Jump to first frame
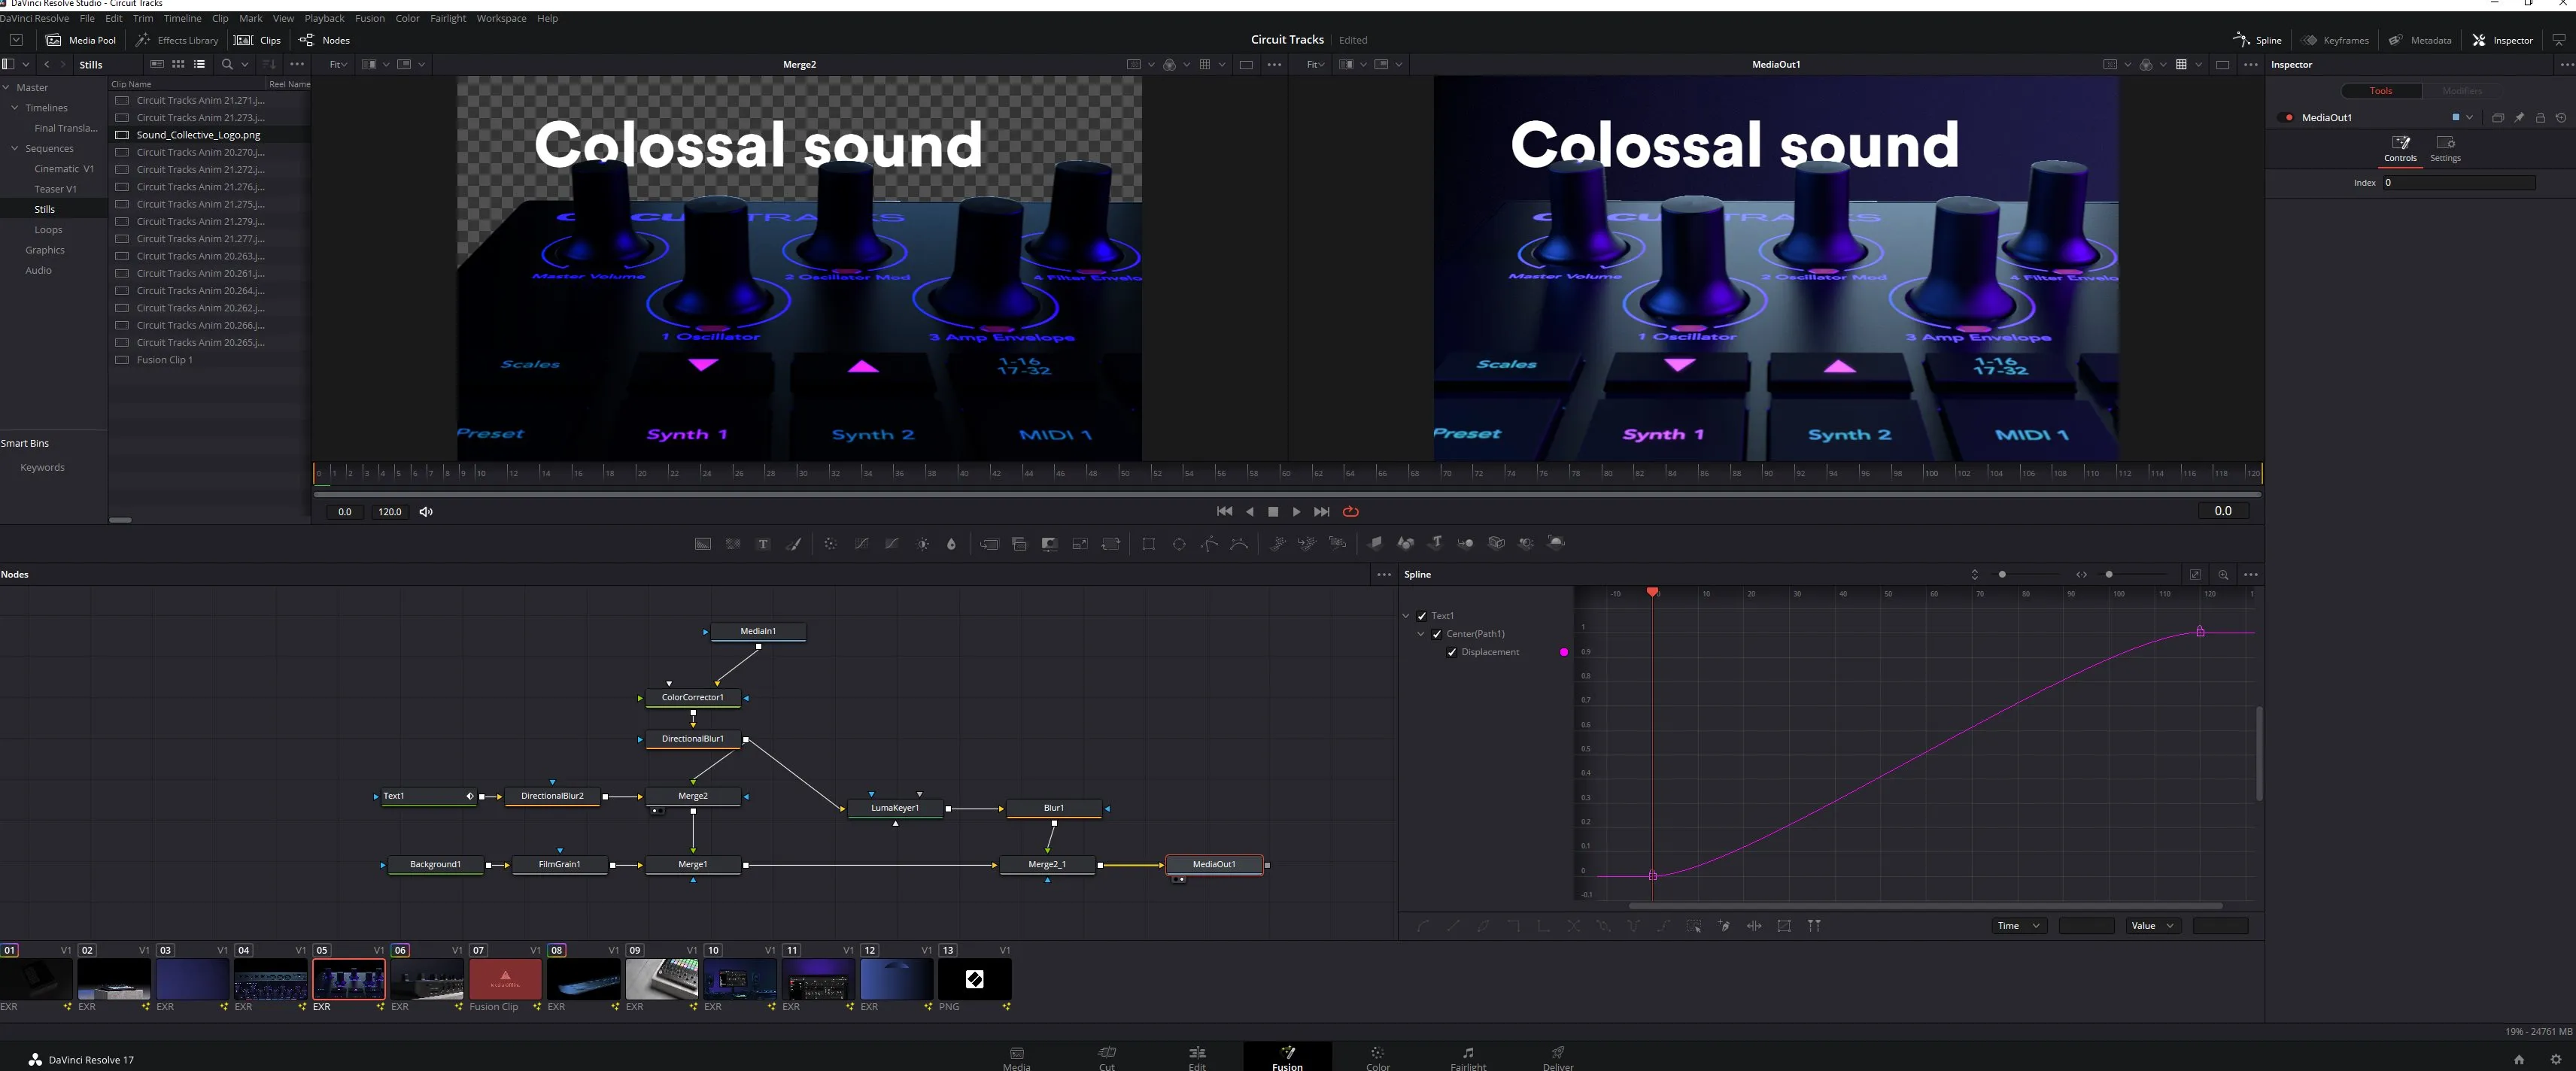The image size is (2576, 1071). click(x=1224, y=512)
